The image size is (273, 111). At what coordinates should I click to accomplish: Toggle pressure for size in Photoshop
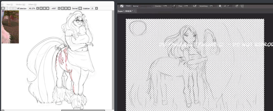coord(237,6)
